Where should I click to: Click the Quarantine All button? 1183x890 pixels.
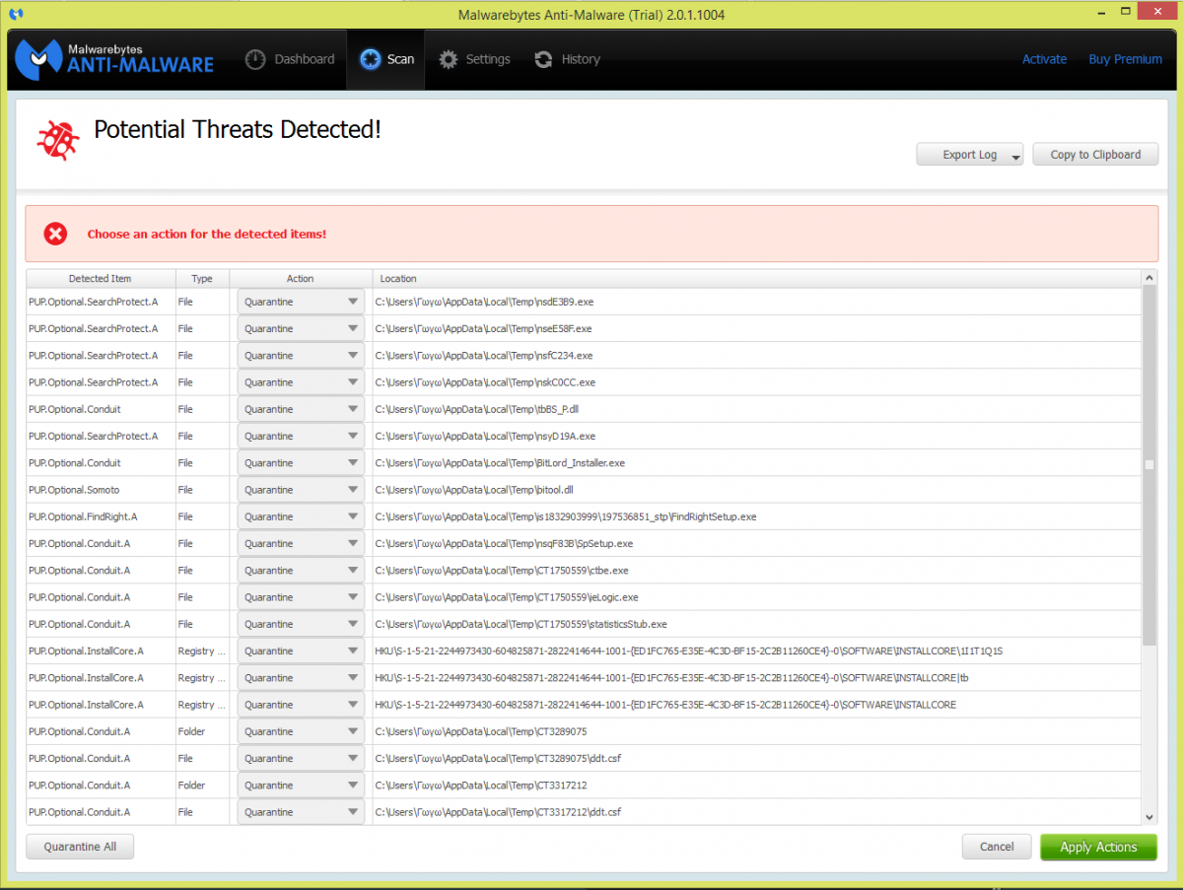coord(80,847)
